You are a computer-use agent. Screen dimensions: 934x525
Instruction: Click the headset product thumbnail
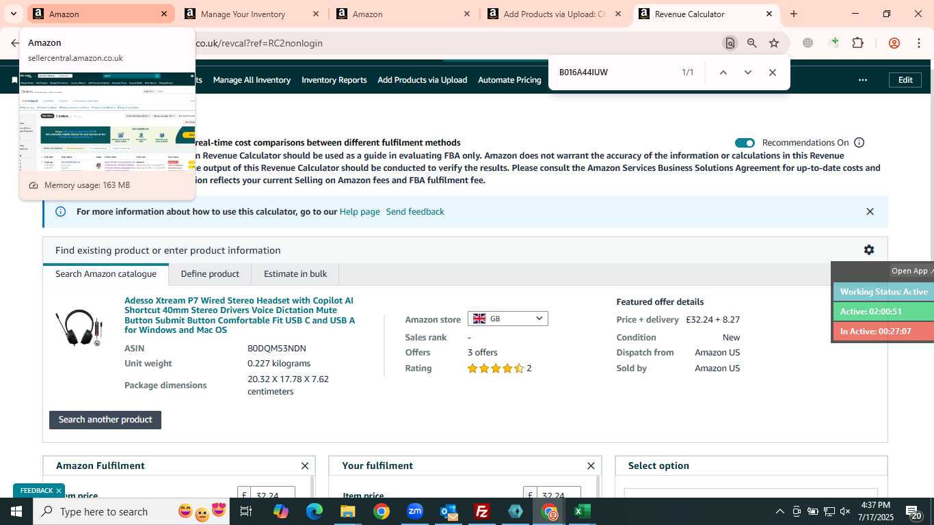[x=80, y=328]
